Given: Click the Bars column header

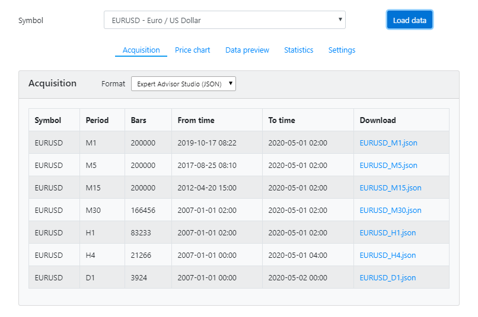Looking at the screenshot, I should coord(139,120).
